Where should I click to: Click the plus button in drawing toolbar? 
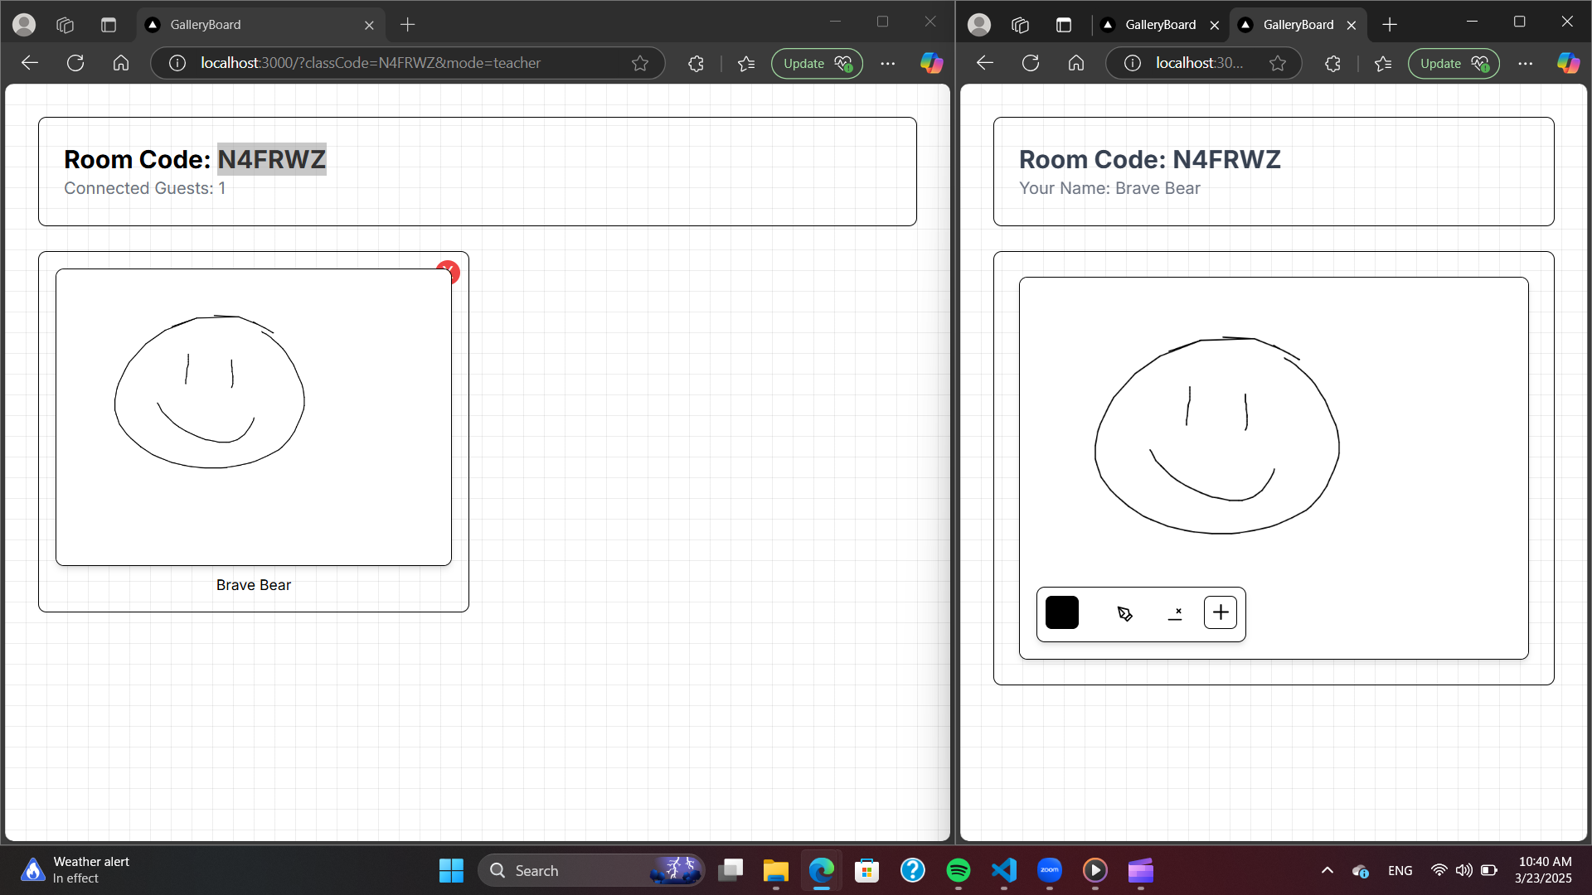pyautogui.click(x=1221, y=612)
